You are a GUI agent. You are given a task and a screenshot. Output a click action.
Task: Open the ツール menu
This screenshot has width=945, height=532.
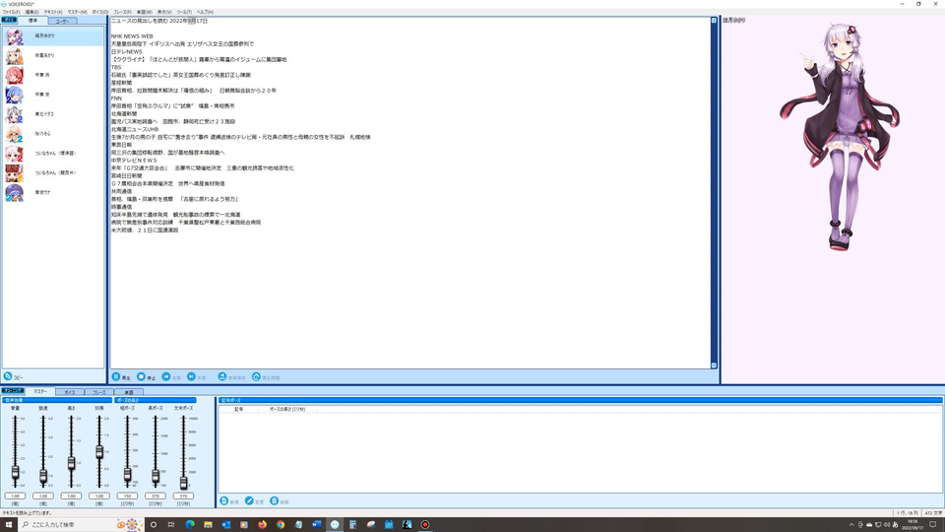(184, 12)
